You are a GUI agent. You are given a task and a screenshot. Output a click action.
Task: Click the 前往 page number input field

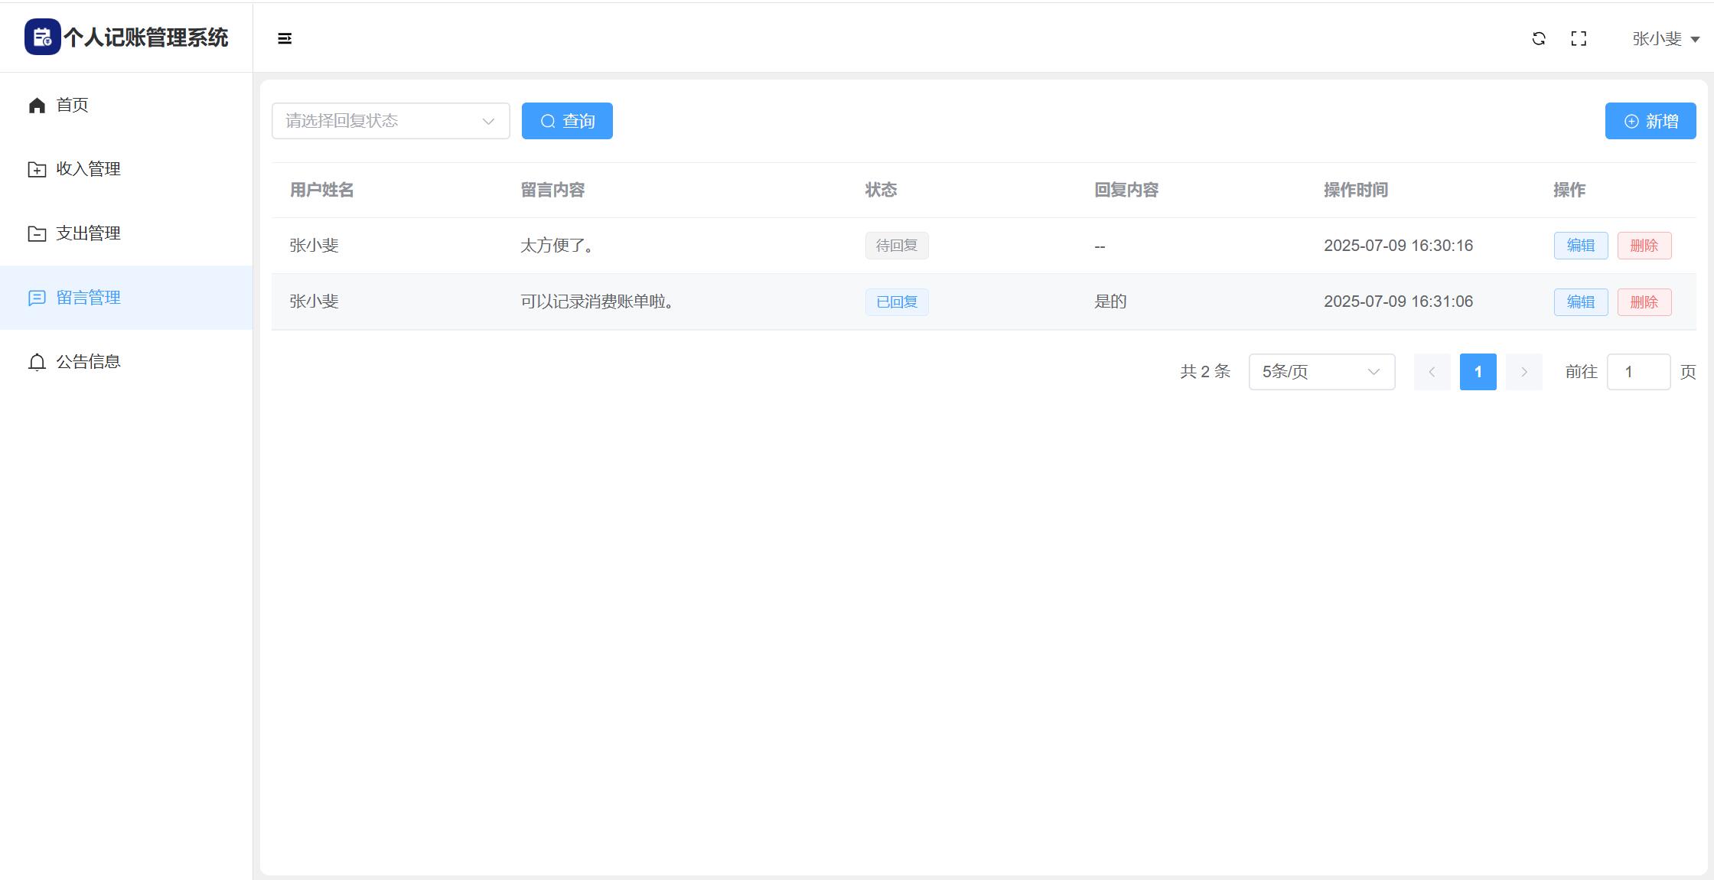pos(1638,372)
